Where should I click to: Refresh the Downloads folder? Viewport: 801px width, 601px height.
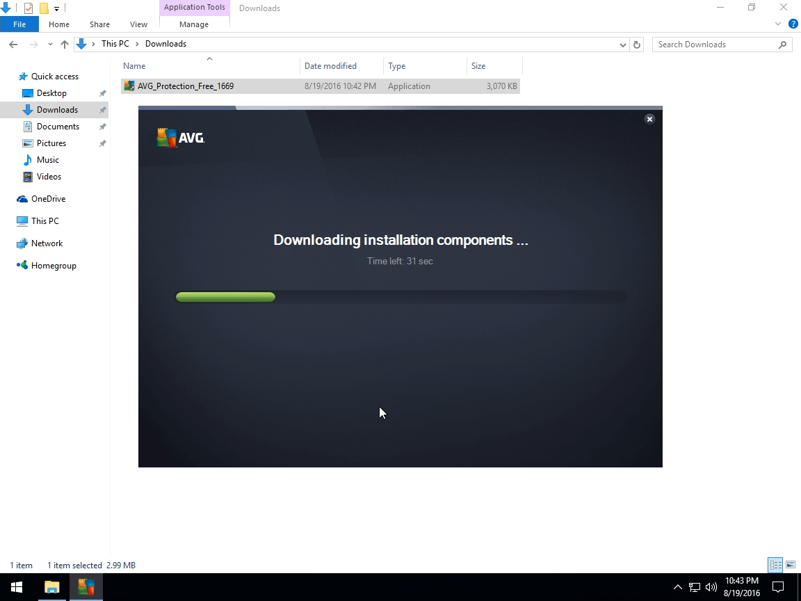click(637, 45)
